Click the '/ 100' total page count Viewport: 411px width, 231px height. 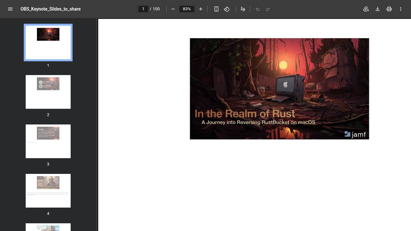pos(155,9)
